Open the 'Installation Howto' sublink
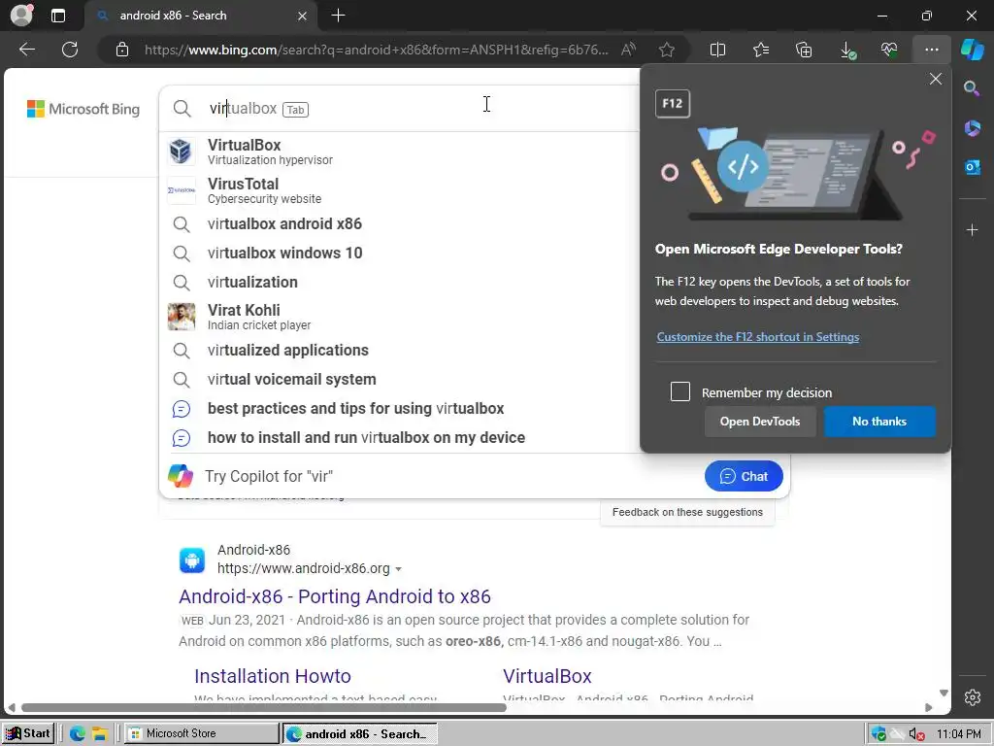 pos(273,676)
